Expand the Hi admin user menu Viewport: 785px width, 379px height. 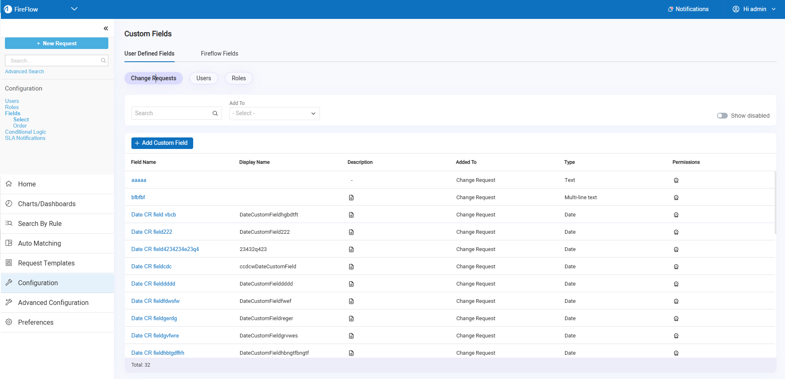pyautogui.click(x=754, y=9)
